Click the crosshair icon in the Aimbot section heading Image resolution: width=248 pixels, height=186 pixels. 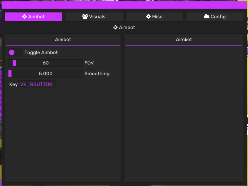(115, 27)
